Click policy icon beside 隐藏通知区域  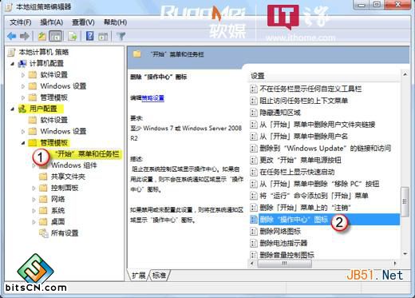pyautogui.click(x=254, y=113)
